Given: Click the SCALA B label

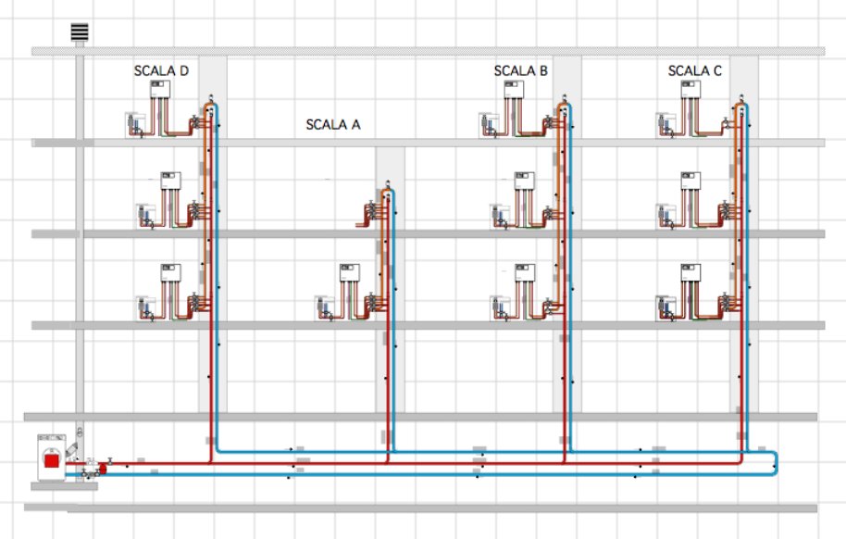Looking at the screenshot, I should click(x=521, y=70).
